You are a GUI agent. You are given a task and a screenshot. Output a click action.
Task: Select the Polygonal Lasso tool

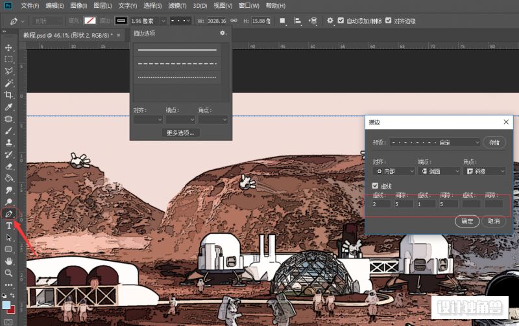tap(8, 71)
